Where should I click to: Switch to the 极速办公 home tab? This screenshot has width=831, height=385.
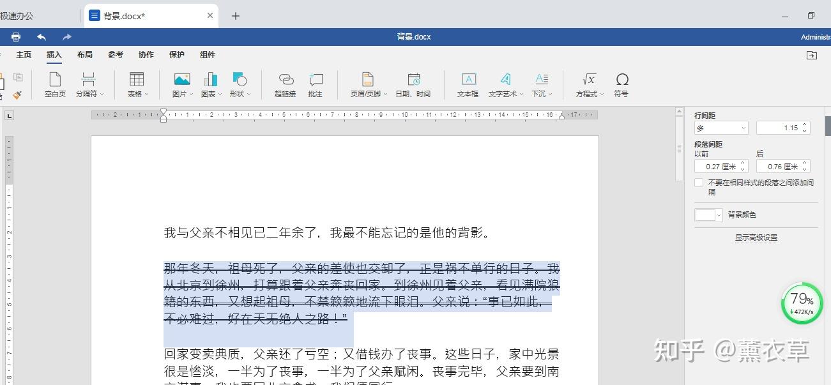(17, 16)
